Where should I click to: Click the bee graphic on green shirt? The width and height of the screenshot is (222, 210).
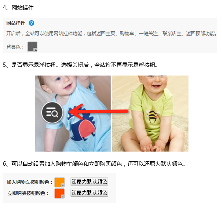(153, 114)
